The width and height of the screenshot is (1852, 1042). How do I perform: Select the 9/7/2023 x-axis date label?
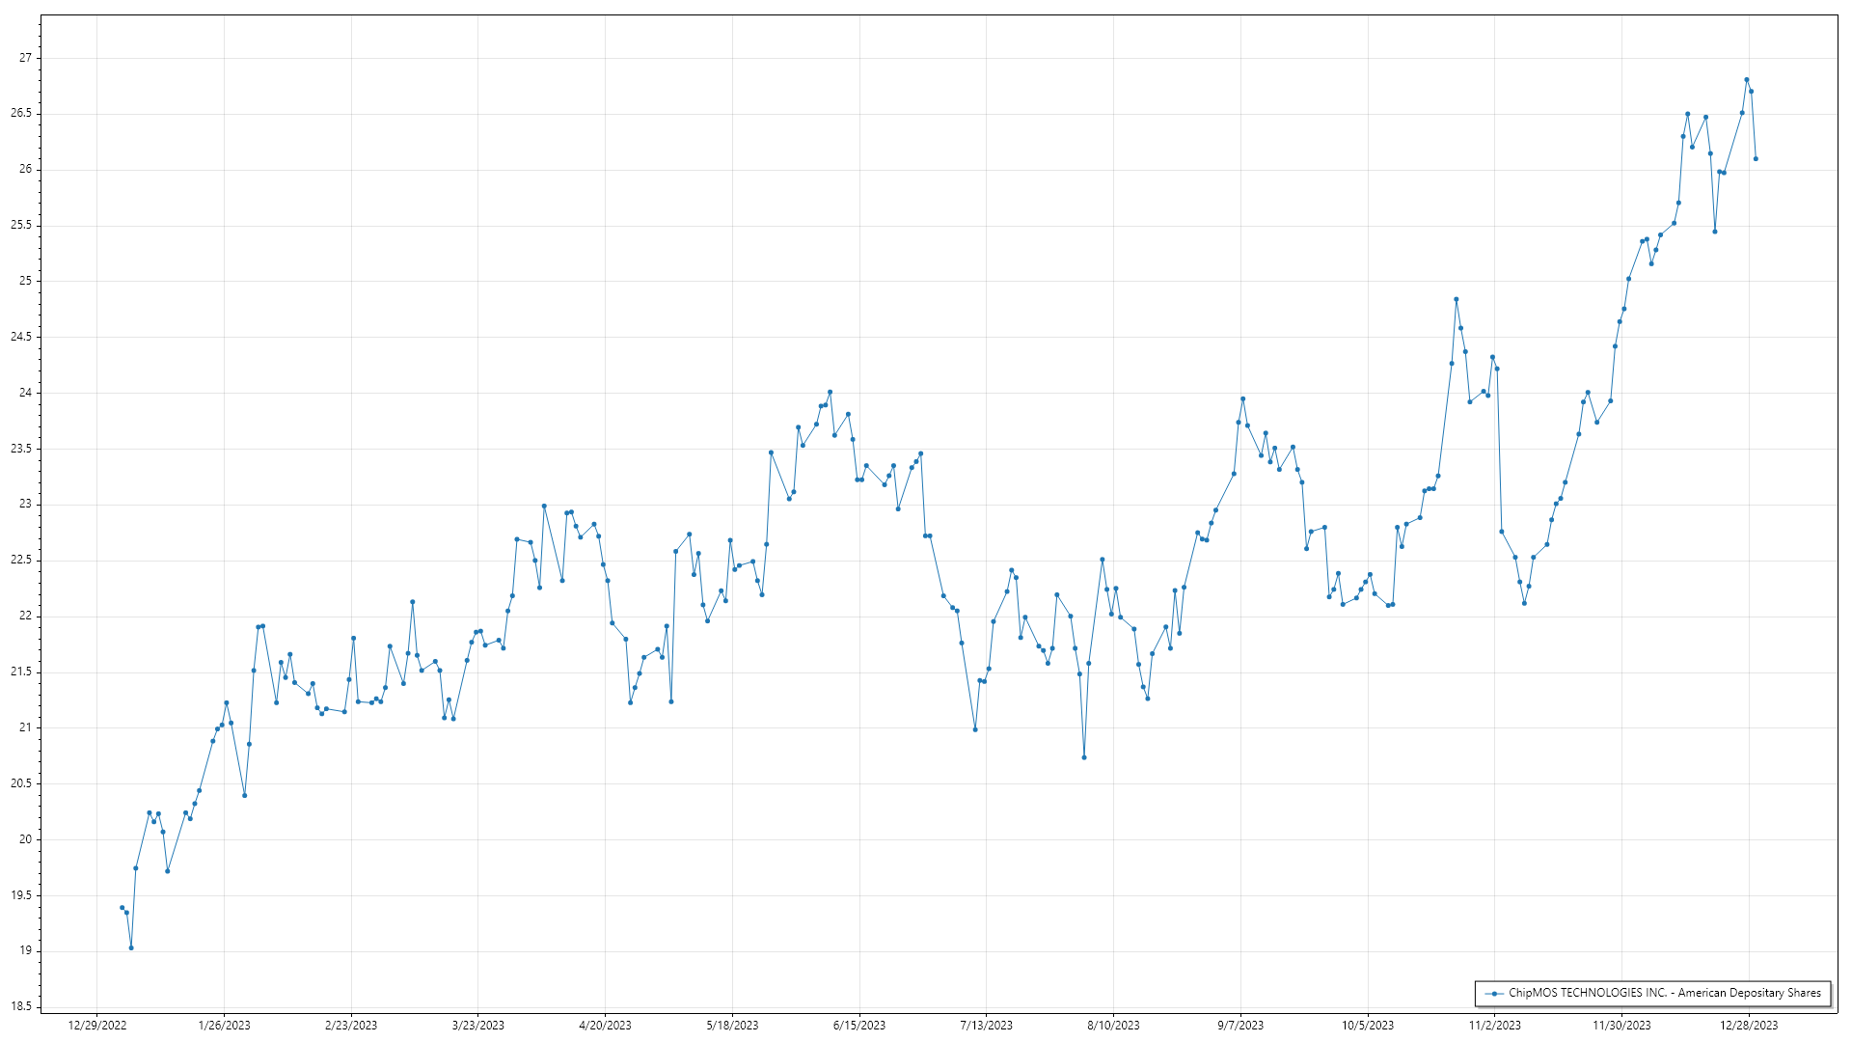[x=1240, y=1026]
